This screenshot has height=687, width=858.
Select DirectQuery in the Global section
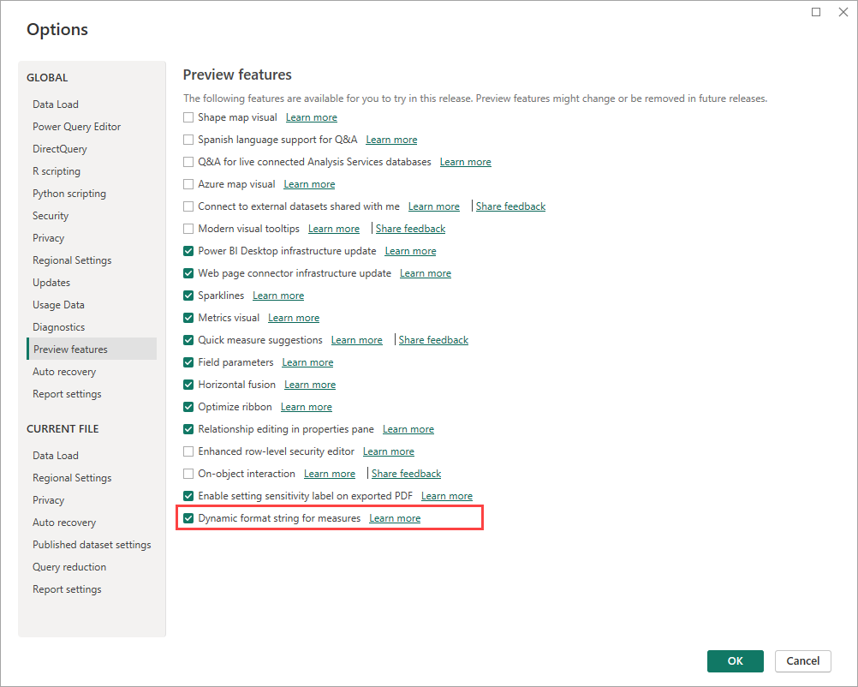coord(60,149)
